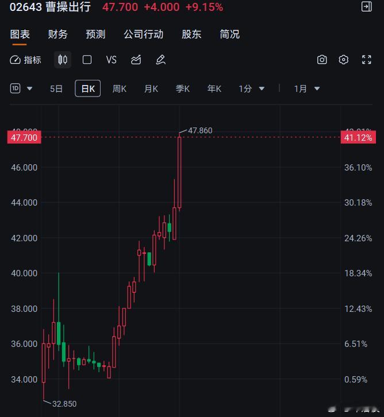Image resolution: width=384 pixels, height=417 pixels.
Task: Click the trend chart overlay icon
Action: (136, 60)
